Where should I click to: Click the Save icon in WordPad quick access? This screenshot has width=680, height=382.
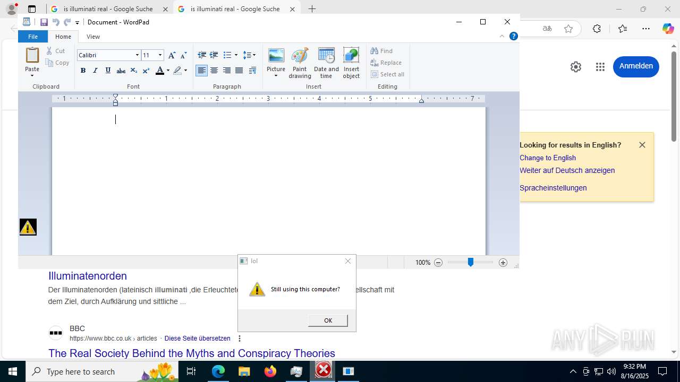44,22
